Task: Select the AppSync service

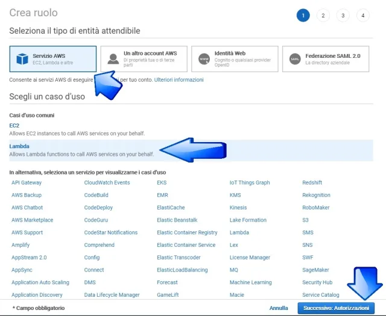Action: coord(22,270)
